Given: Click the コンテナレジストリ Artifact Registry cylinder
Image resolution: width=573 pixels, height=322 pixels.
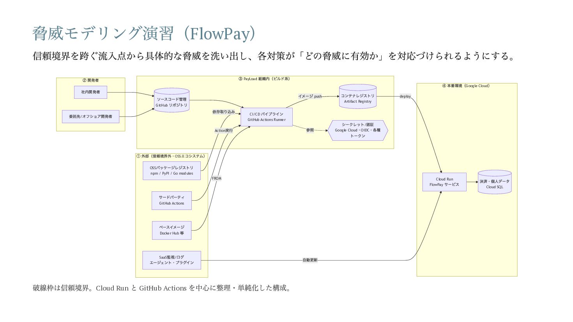Looking at the screenshot, I should coord(358,97).
